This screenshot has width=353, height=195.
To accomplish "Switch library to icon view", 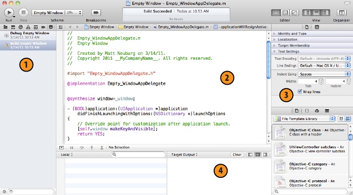I will point(341,119).
